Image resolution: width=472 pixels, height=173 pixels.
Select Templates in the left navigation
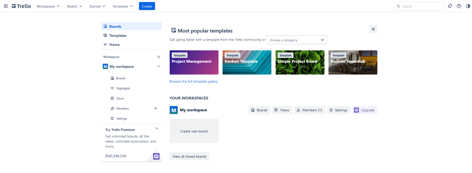pos(131,35)
